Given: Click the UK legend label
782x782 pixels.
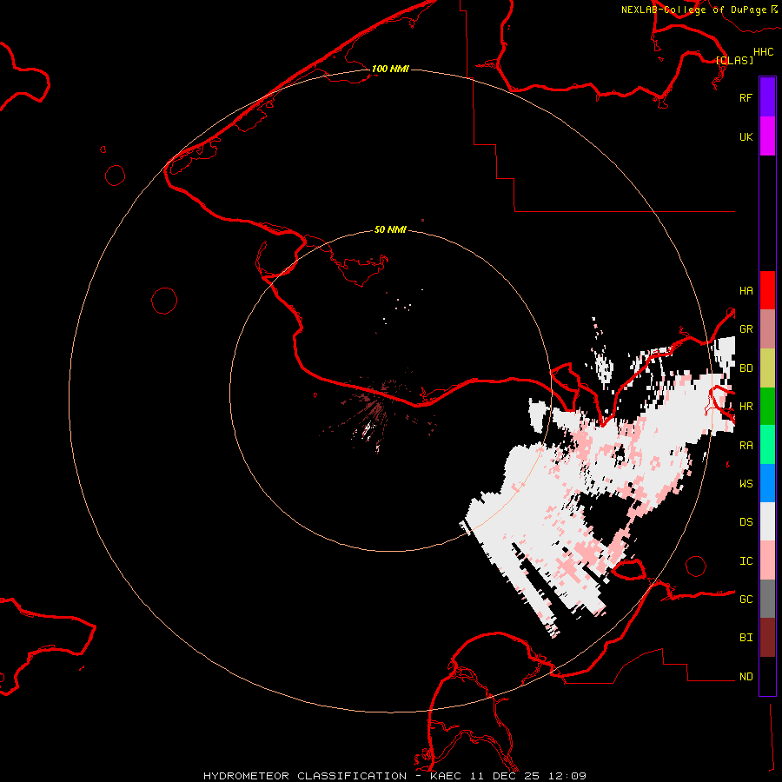Looking at the screenshot, I should (746, 137).
